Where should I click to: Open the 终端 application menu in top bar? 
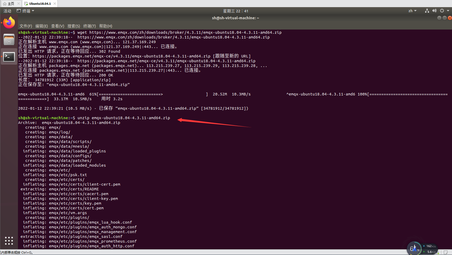26,11
